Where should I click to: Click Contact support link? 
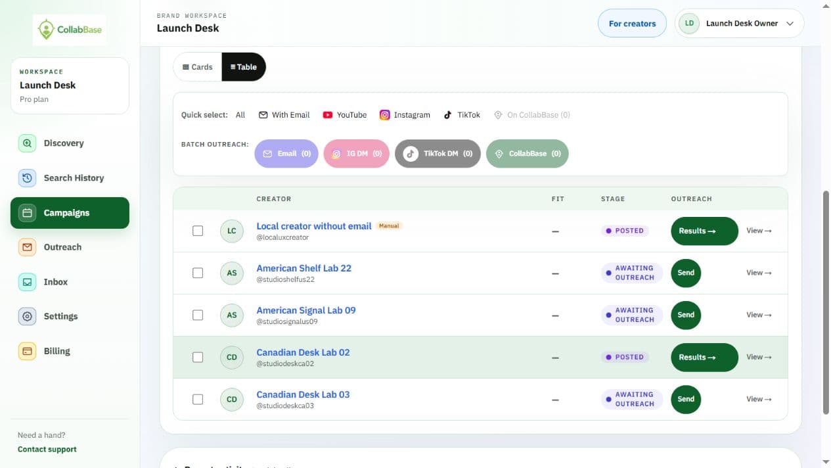47,450
